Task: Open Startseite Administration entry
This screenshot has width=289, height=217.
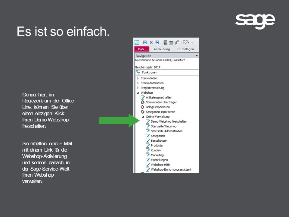Action: click(x=166, y=131)
